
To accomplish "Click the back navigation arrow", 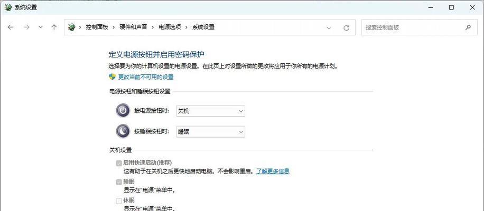I will pos(11,27).
